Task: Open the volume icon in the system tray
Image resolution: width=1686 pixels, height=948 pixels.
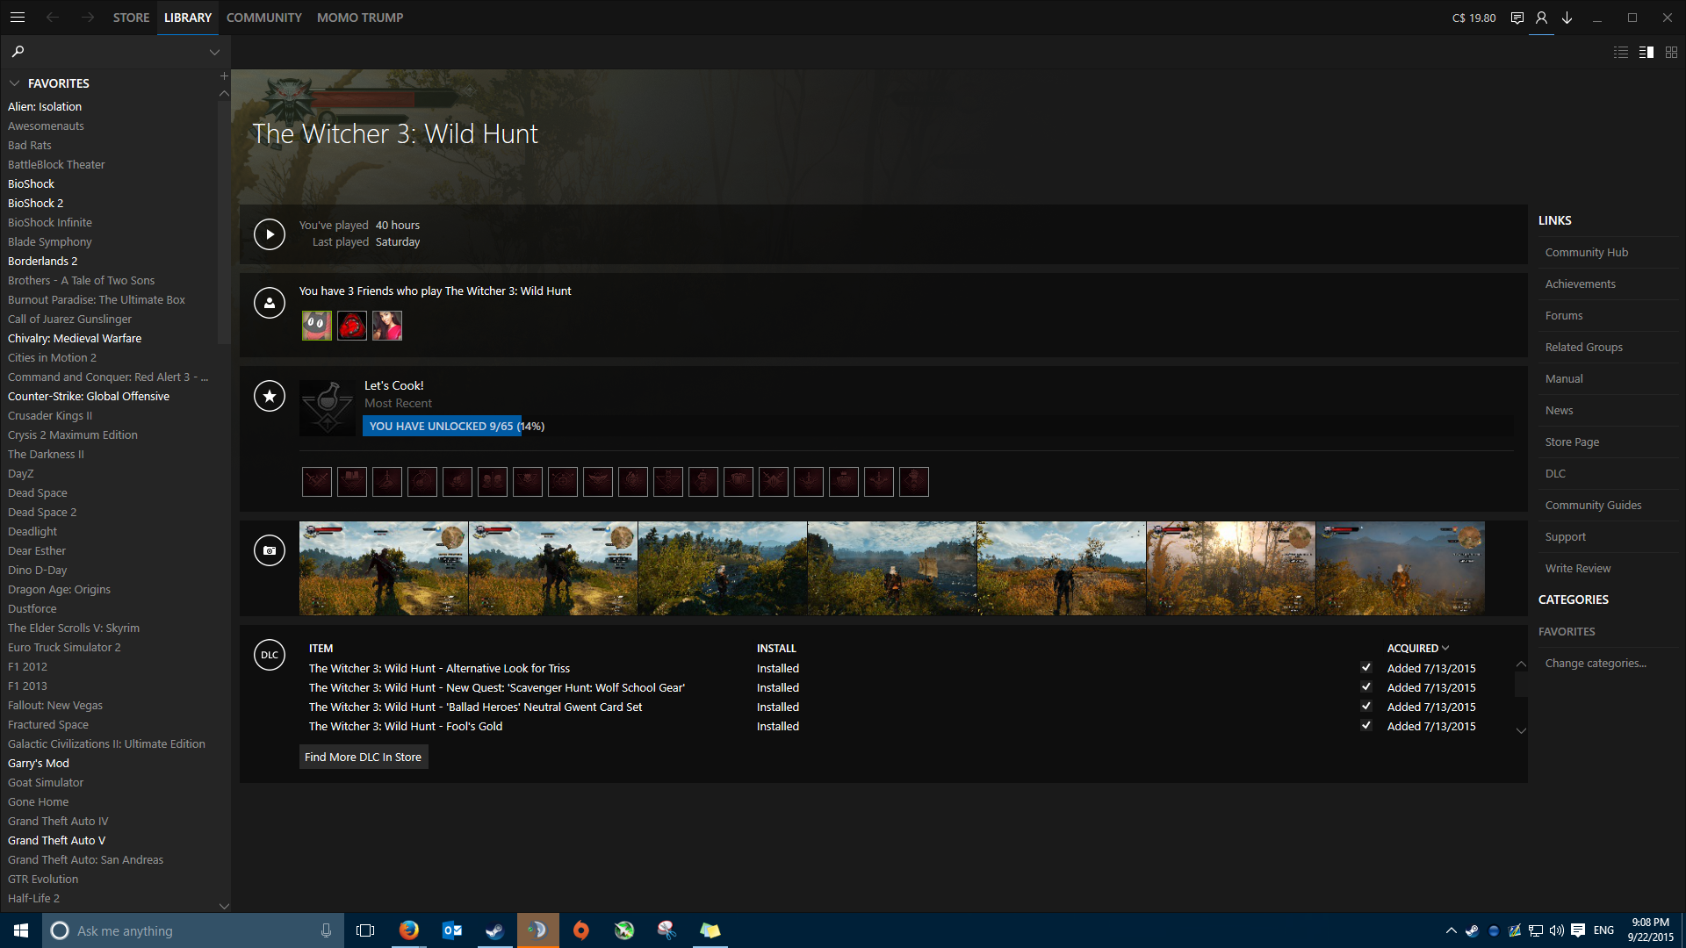Action: tap(1557, 930)
